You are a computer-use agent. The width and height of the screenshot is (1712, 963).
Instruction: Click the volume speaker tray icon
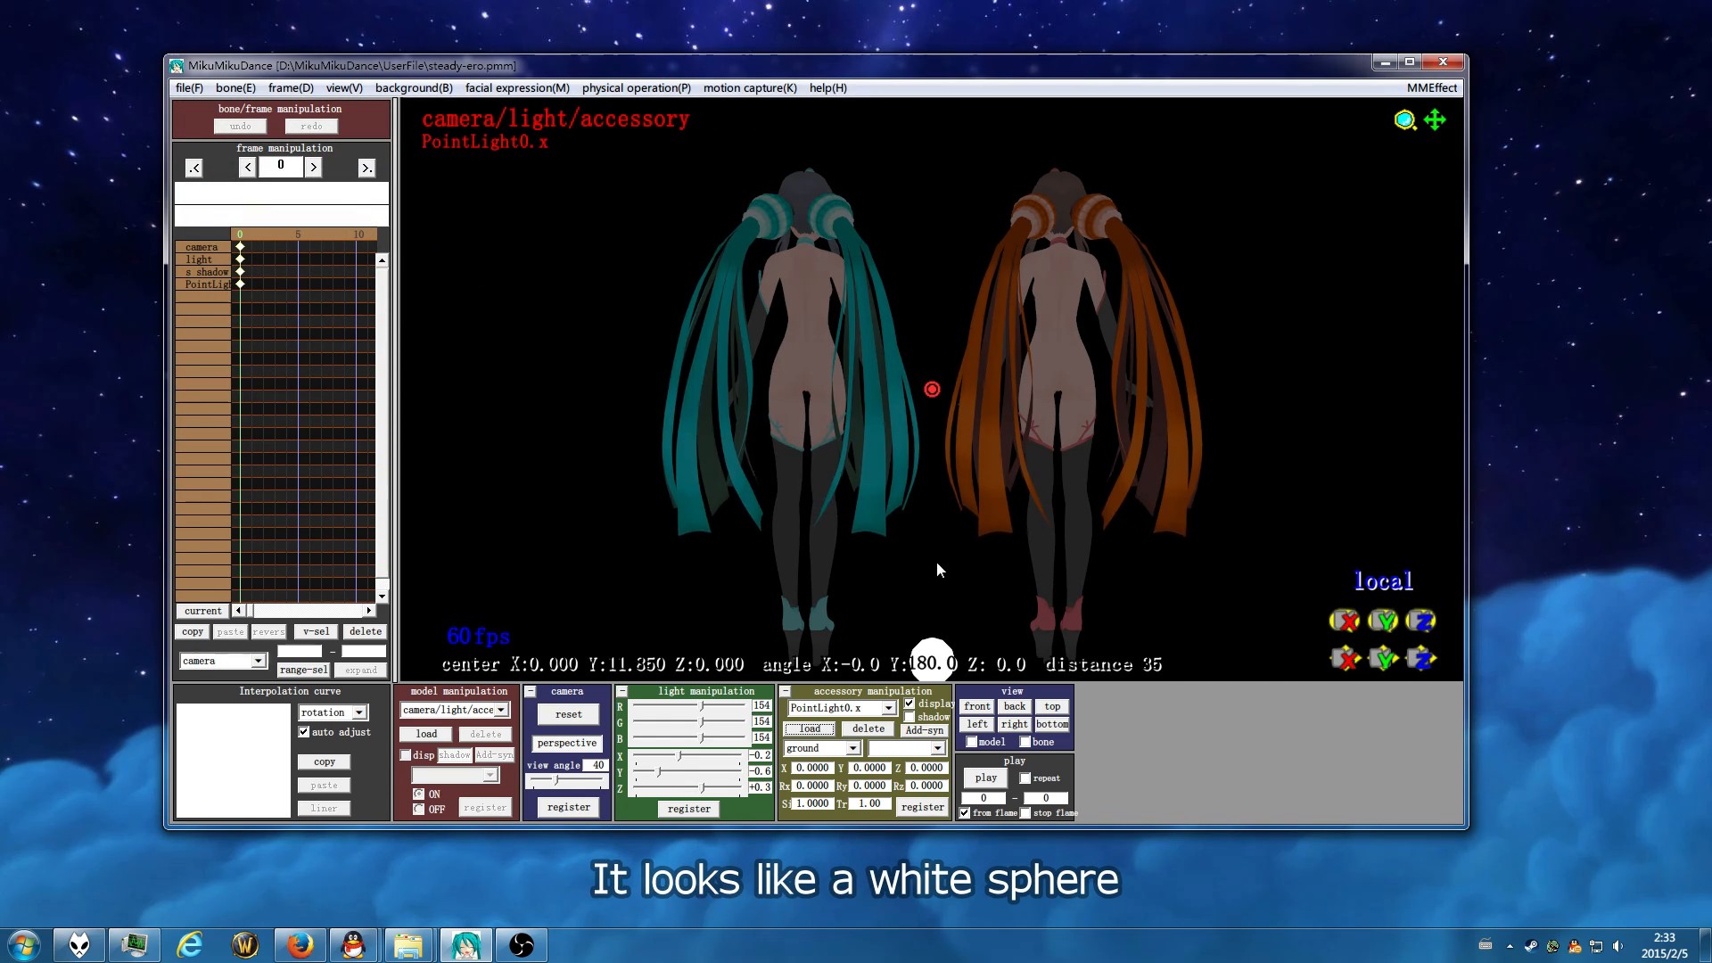tap(1617, 946)
